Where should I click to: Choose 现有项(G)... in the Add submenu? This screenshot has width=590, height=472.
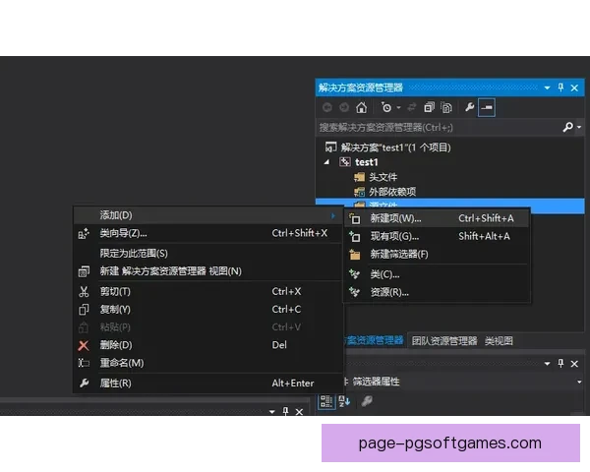pos(395,236)
